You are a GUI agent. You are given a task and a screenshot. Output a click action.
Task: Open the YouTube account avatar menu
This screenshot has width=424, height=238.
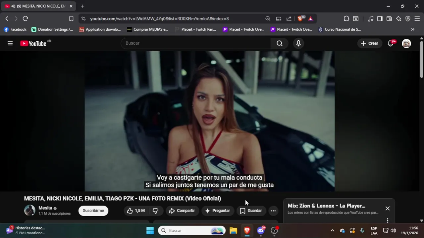[x=406, y=43]
